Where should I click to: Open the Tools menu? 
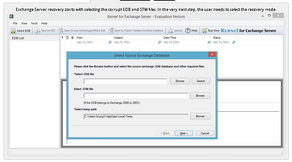point(34,24)
